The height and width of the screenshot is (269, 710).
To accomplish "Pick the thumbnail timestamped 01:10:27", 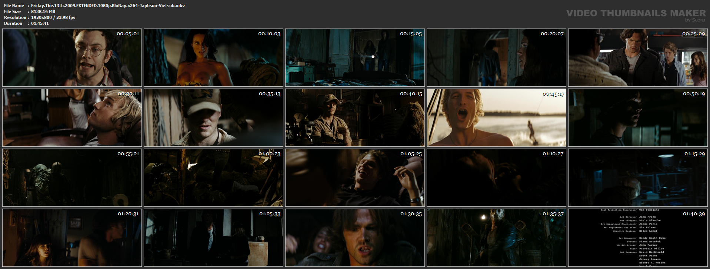I will [x=496, y=177].
